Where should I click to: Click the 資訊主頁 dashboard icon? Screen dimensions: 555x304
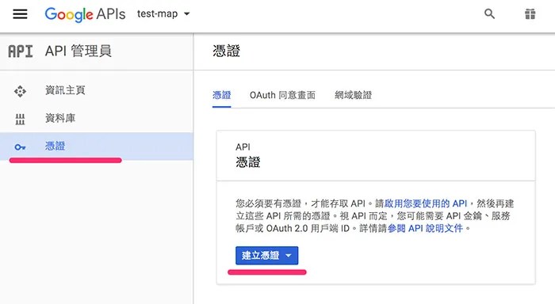coord(20,91)
